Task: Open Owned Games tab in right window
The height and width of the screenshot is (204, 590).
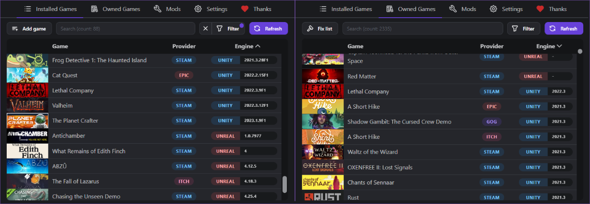Action: [410, 9]
